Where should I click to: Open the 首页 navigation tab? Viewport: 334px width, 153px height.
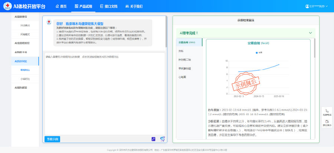[x=60, y=6]
